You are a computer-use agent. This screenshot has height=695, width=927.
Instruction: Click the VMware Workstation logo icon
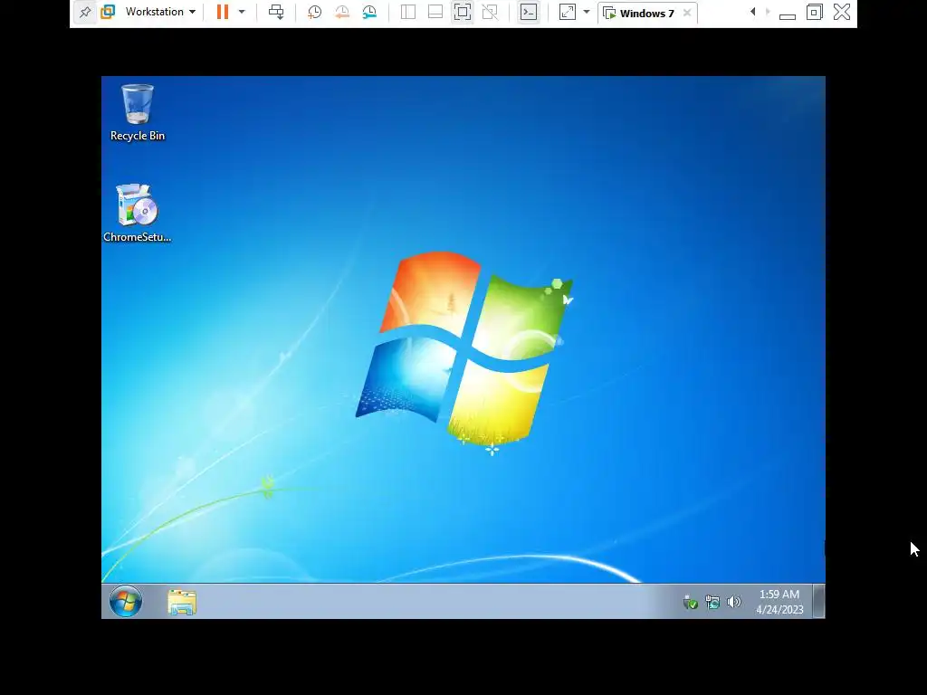point(108,12)
